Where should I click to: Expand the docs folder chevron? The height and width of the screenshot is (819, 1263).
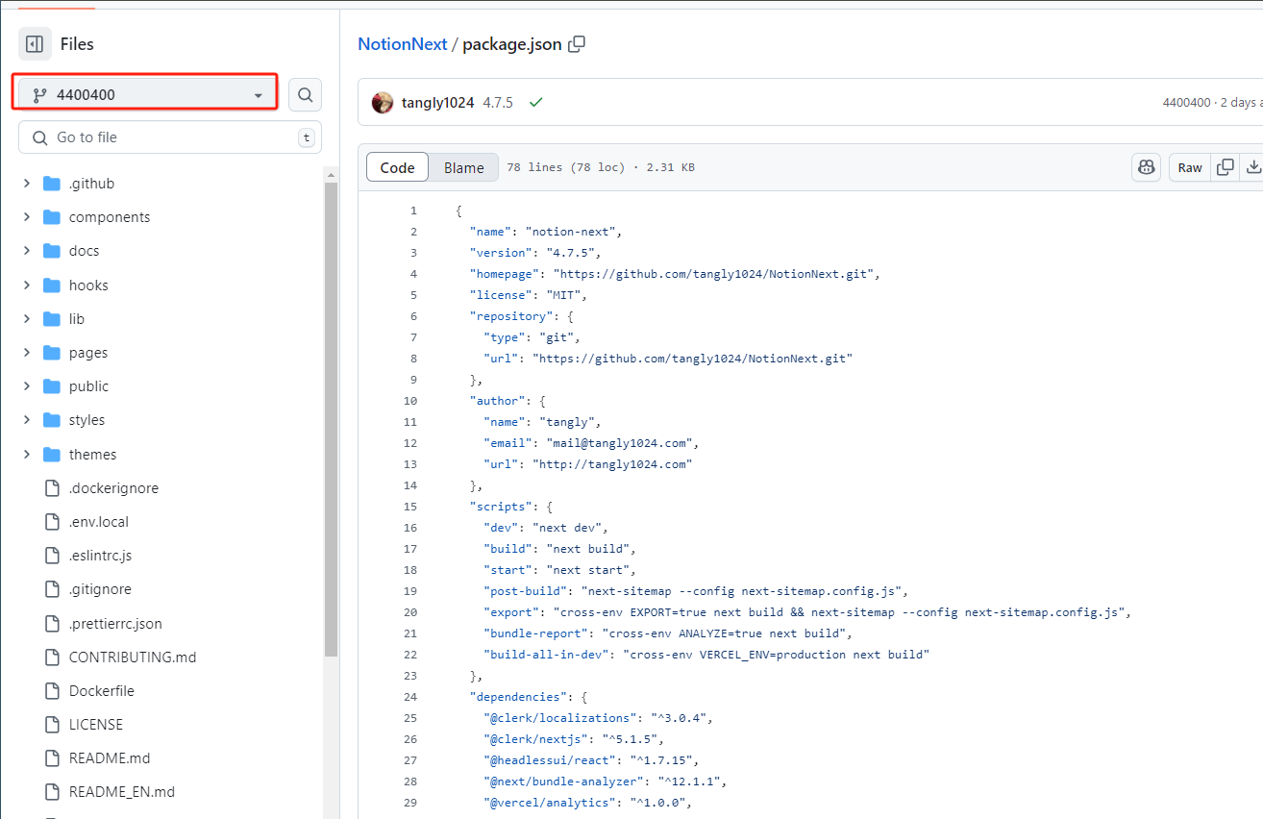[27, 251]
